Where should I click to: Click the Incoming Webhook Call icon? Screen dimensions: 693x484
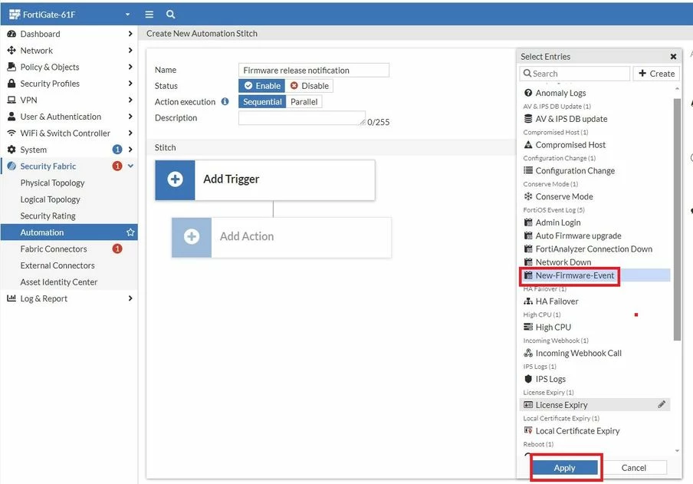[x=528, y=353]
